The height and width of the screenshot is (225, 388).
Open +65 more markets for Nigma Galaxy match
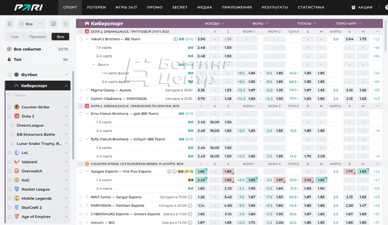(376, 90)
